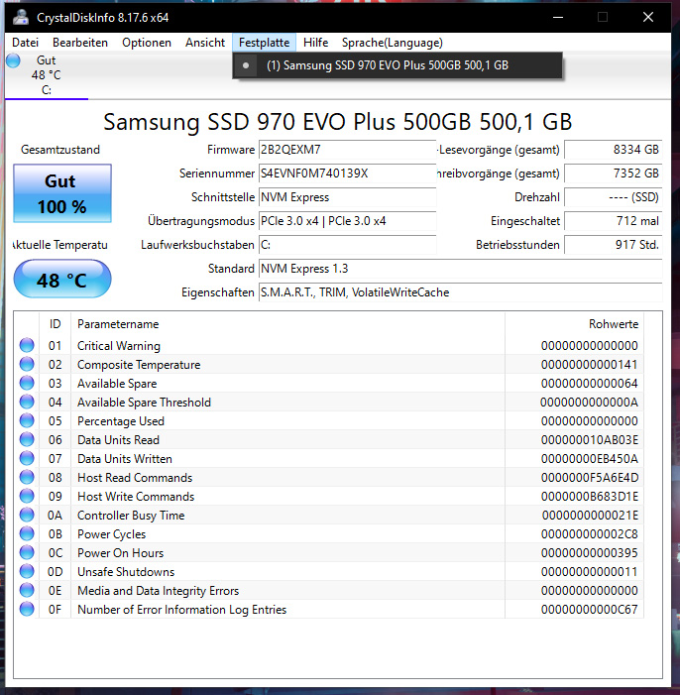Click raw value 00000000000395 for Power On Hours
The height and width of the screenshot is (695, 680).
(590, 552)
